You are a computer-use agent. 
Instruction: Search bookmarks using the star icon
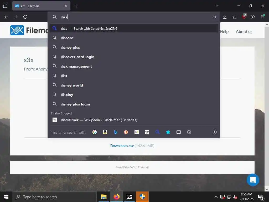coord(168,132)
